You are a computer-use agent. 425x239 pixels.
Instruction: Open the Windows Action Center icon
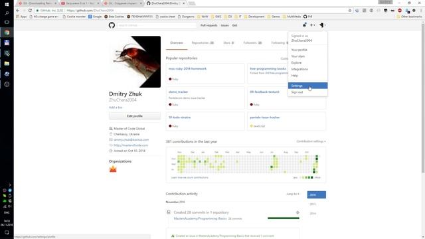7,232
